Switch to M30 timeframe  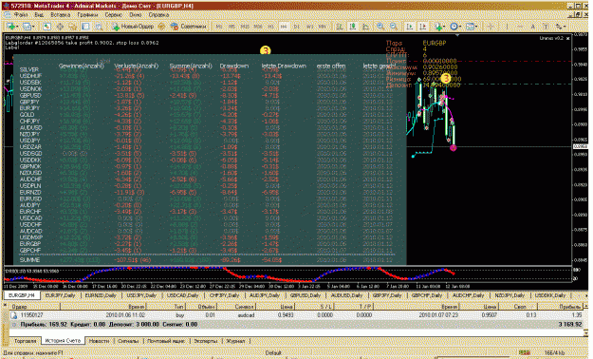pyautogui.click(x=258, y=27)
